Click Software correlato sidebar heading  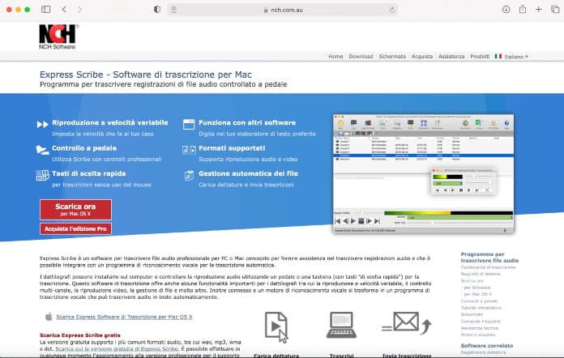point(487,346)
